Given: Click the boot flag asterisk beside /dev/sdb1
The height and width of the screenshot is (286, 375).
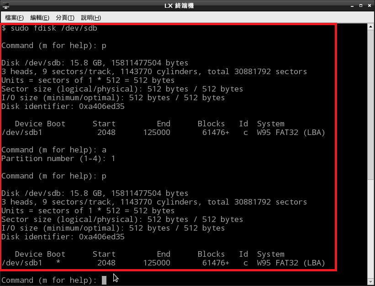Looking at the screenshot, I should click(58, 263).
